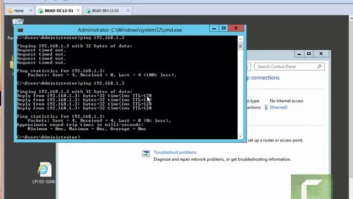Viewport: 353px width, 199px height.
Task: Click the '100% loss' statistics line
Action: point(102,75)
